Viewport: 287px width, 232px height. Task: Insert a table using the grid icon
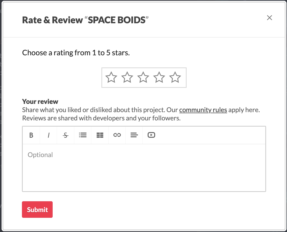[100, 135]
